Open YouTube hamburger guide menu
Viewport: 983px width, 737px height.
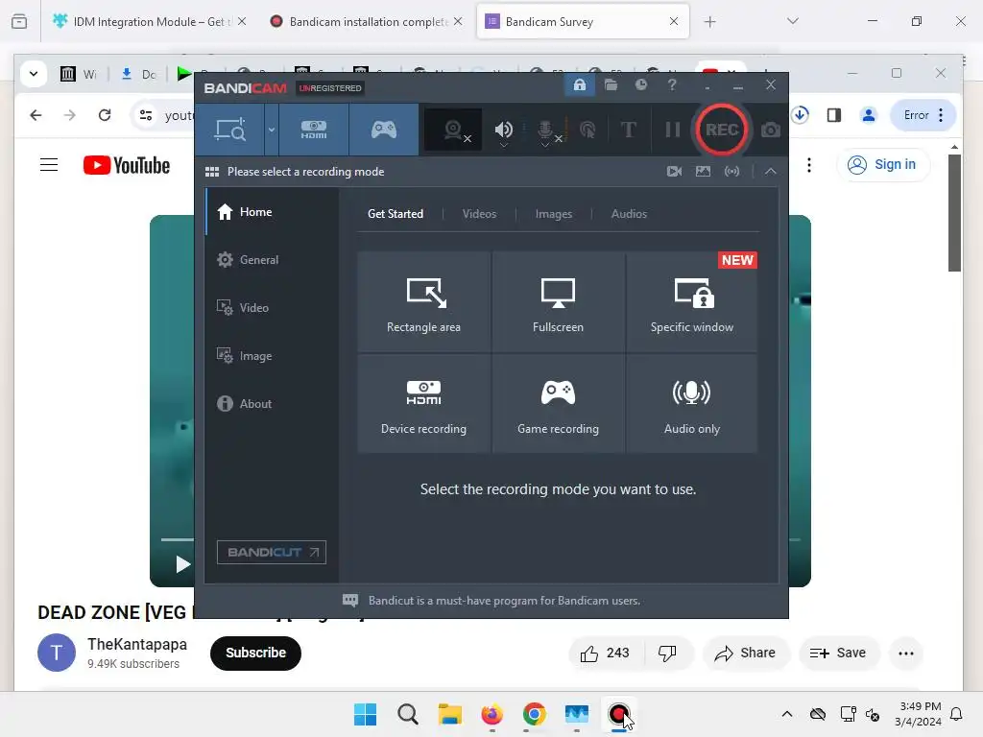[x=49, y=165]
